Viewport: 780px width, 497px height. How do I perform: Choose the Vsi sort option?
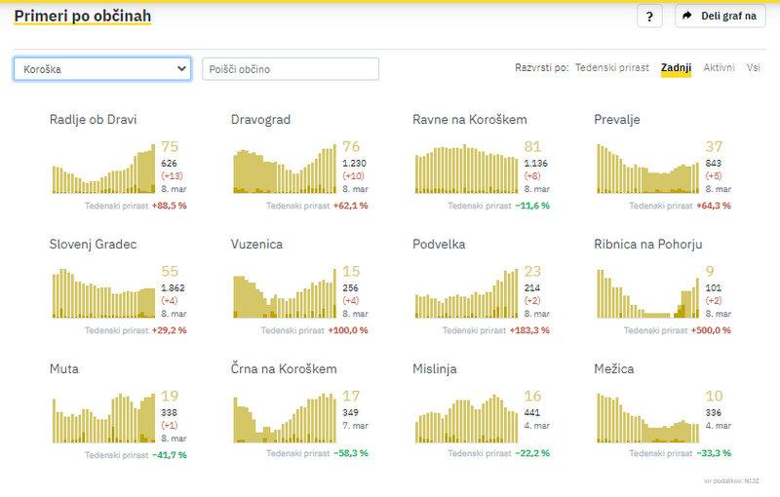(x=754, y=68)
